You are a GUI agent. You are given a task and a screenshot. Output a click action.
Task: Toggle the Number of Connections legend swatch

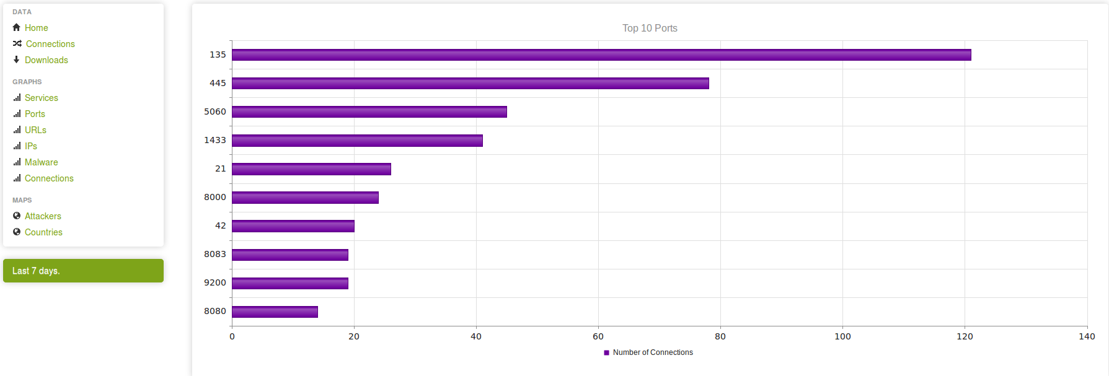(606, 352)
